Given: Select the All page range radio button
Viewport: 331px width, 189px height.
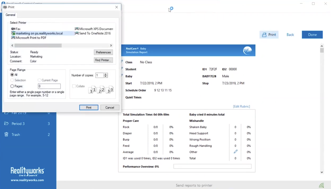Looking at the screenshot, I should tap(12, 74).
